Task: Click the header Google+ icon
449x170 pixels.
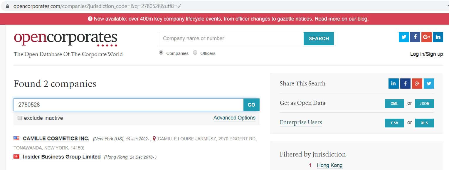Action: point(426,37)
